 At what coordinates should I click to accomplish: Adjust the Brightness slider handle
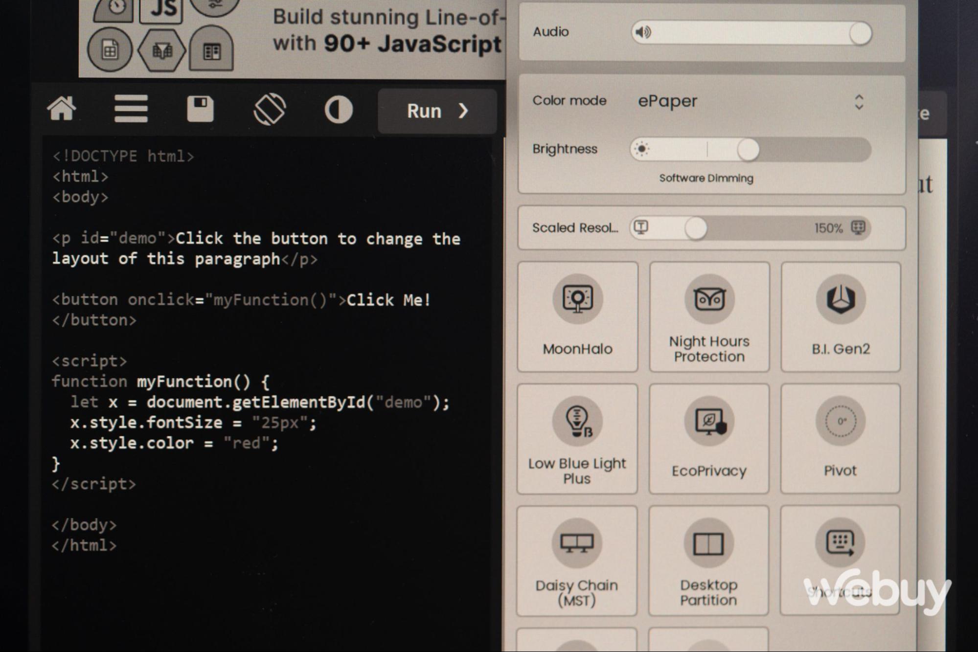pyautogui.click(x=748, y=150)
